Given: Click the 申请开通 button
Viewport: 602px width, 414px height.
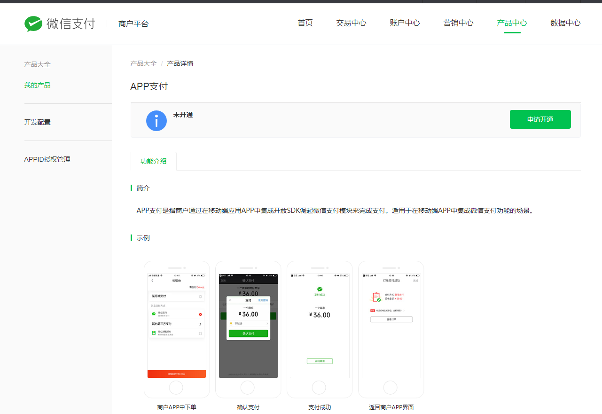Looking at the screenshot, I should [x=540, y=119].
